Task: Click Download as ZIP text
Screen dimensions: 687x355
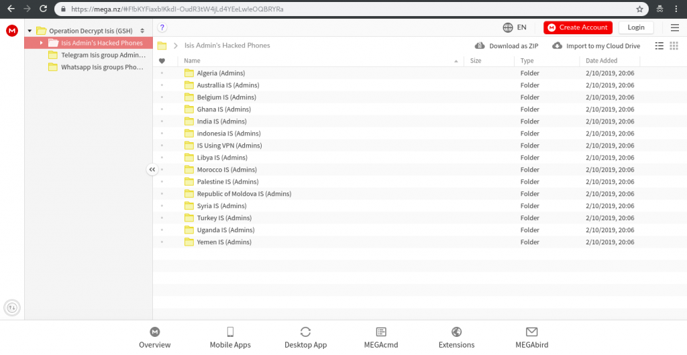Action: (x=513, y=46)
